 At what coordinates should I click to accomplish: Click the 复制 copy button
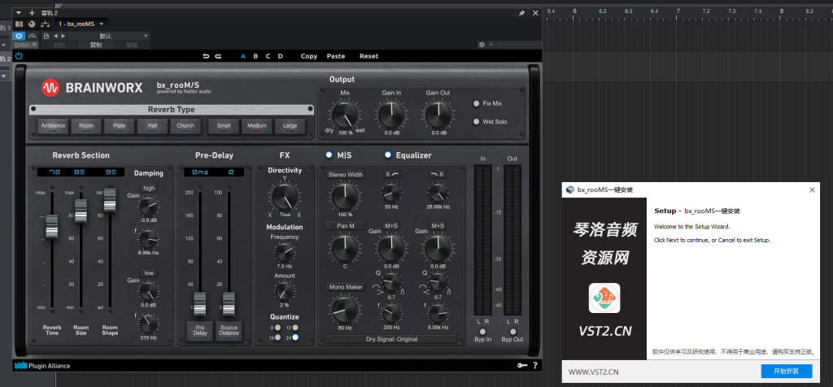[x=96, y=46]
